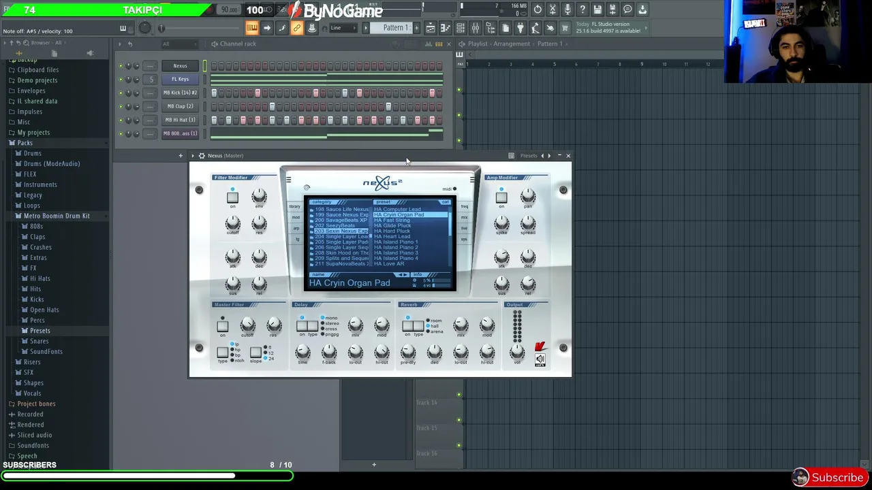Image resolution: width=872 pixels, height=490 pixels.
Task: Toggle the Master Filter on switch
Action: click(x=222, y=326)
